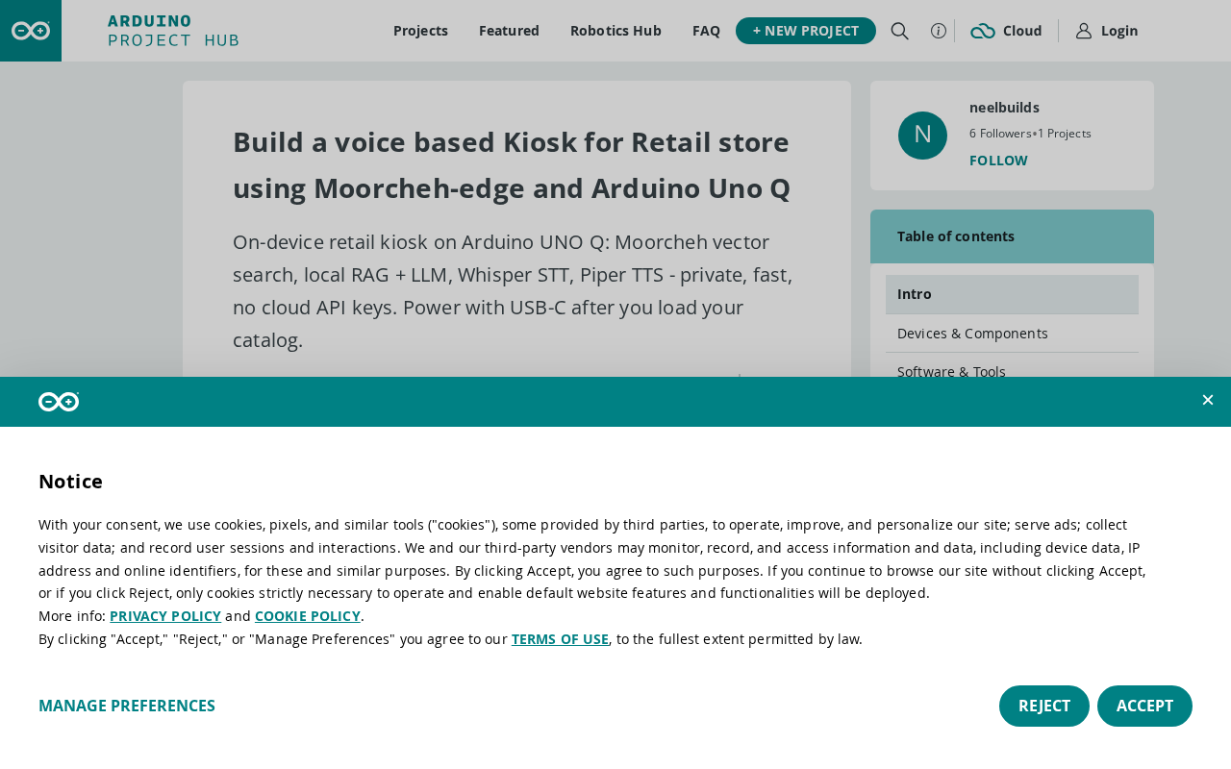Jump to Devices & Components section
This screenshot has width=1231, height=769.
[x=1012, y=334]
